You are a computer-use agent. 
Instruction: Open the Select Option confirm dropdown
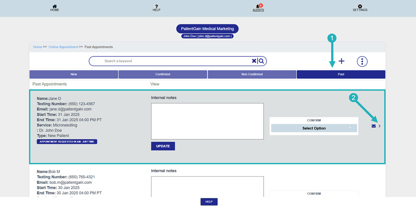[314, 128]
